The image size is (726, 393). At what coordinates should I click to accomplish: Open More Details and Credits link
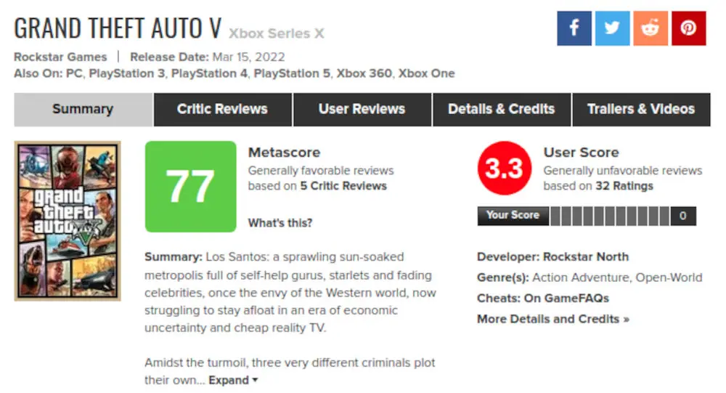pos(552,319)
